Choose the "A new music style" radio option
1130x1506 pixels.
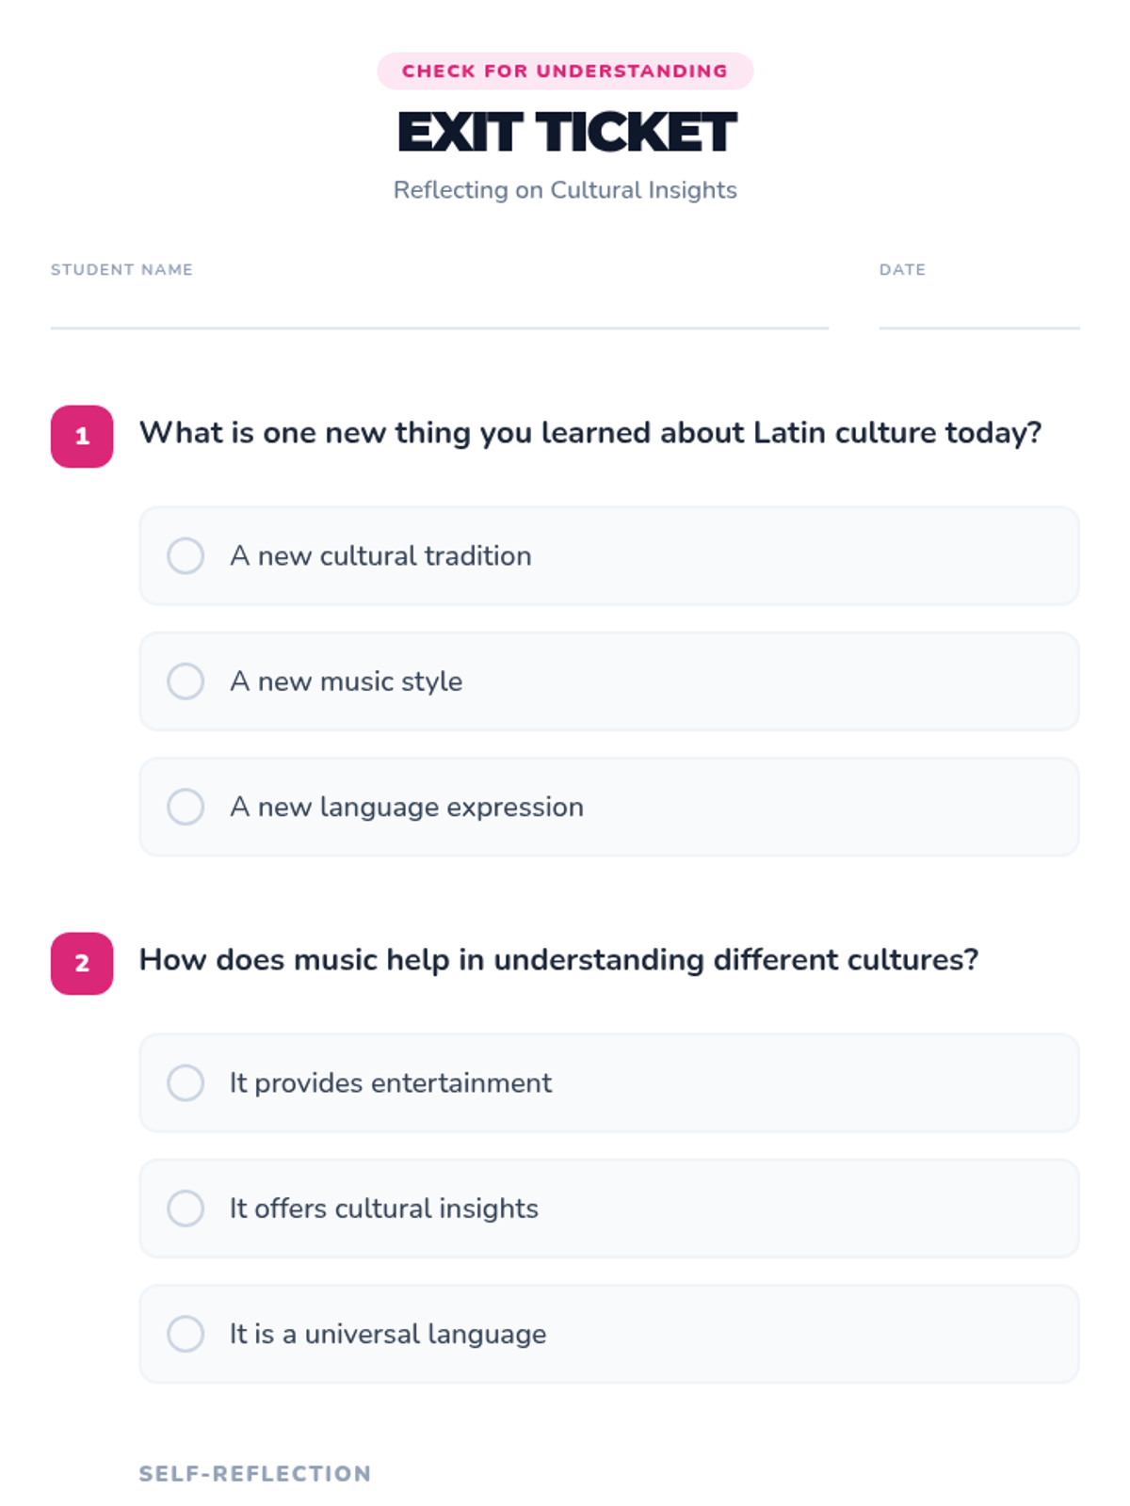(x=186, y=681)
